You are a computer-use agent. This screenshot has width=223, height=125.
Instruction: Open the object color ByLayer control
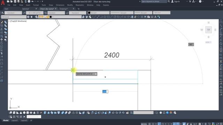point(99,13)
